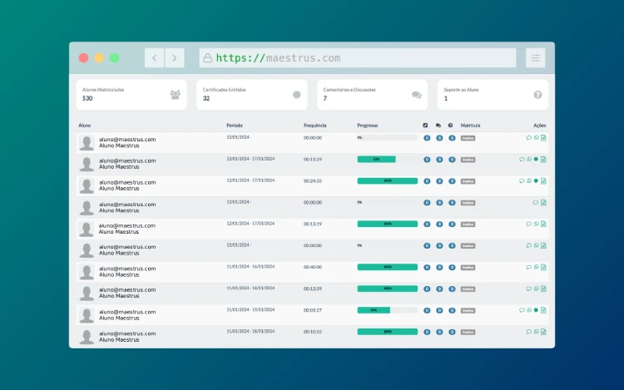
Task: Click the browser back arrow button
Action: [x=154, y=58]
